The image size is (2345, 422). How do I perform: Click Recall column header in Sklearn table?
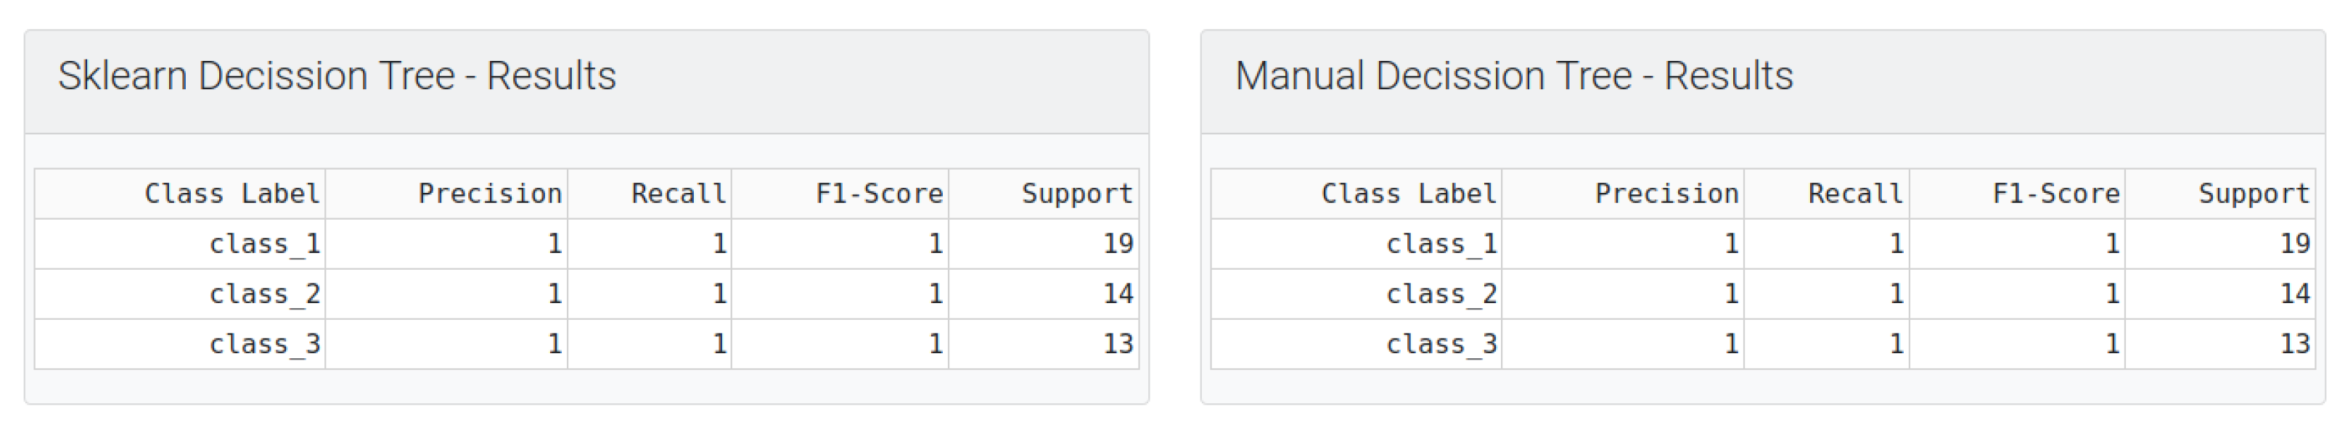coord(678,194)
